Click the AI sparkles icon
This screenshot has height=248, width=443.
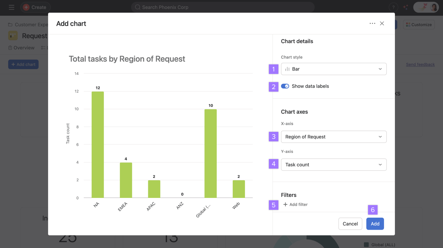(406, 7)
